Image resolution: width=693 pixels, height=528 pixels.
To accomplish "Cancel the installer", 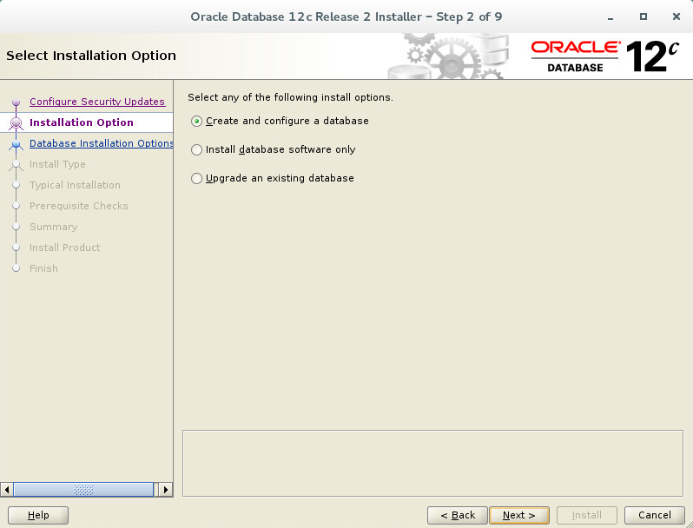I will (x=655, y=515).
